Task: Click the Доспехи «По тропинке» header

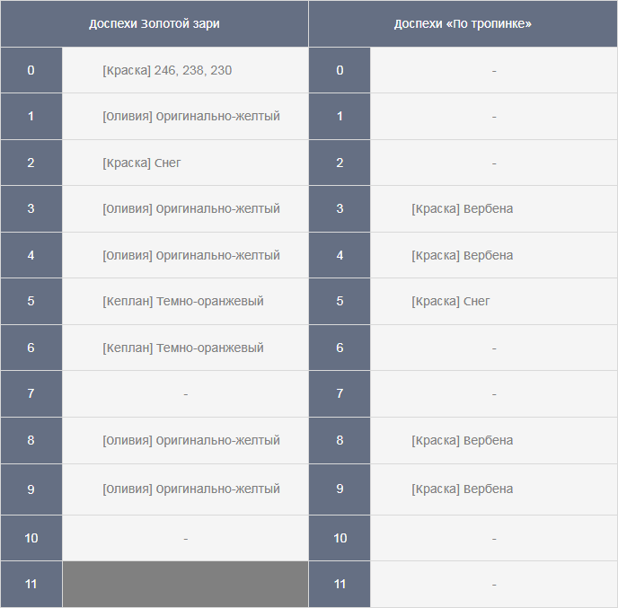Action: 463,23
